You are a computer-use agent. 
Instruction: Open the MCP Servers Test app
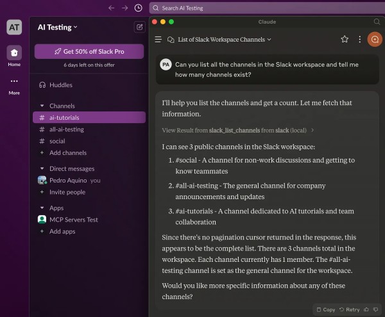click(x=89, y=220)
